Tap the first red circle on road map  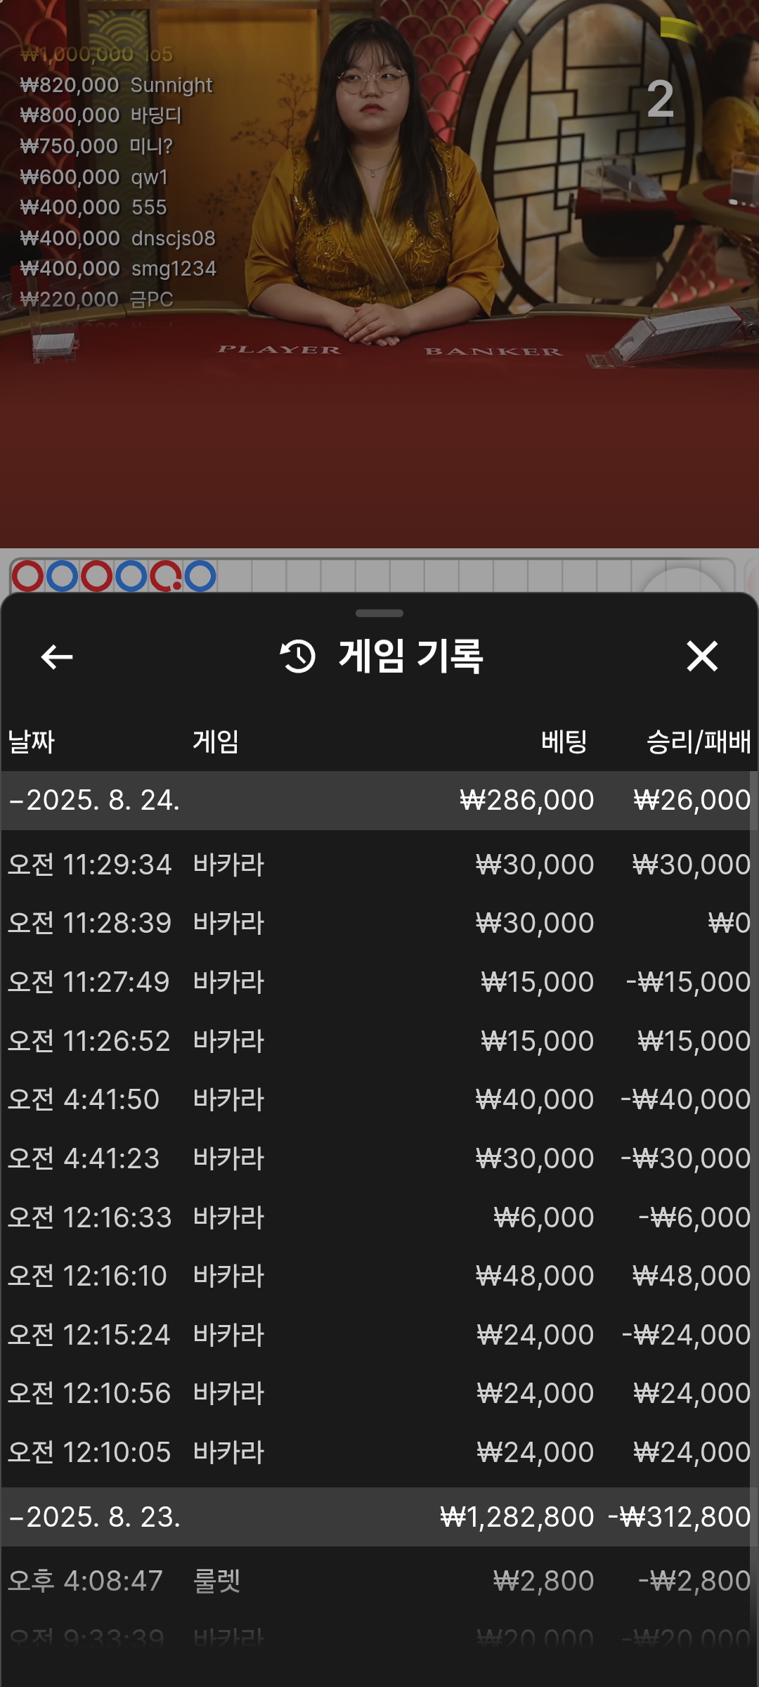tap(28, 576)
